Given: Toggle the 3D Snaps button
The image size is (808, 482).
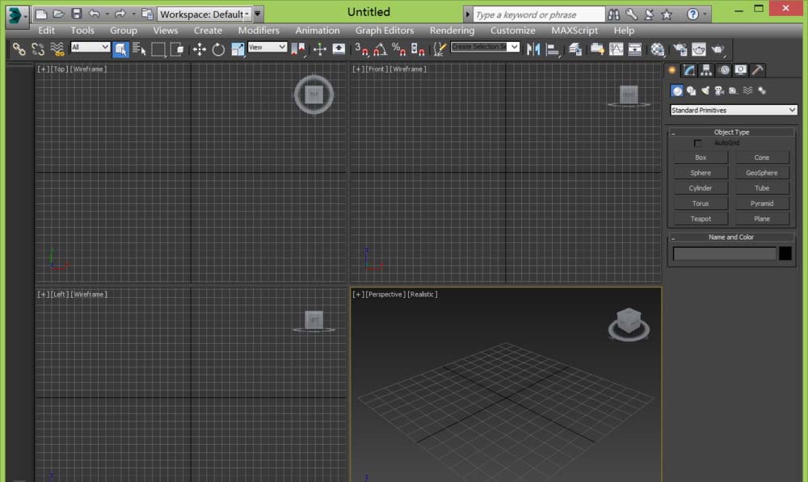Looking at the screenshot, I should 361,49.
